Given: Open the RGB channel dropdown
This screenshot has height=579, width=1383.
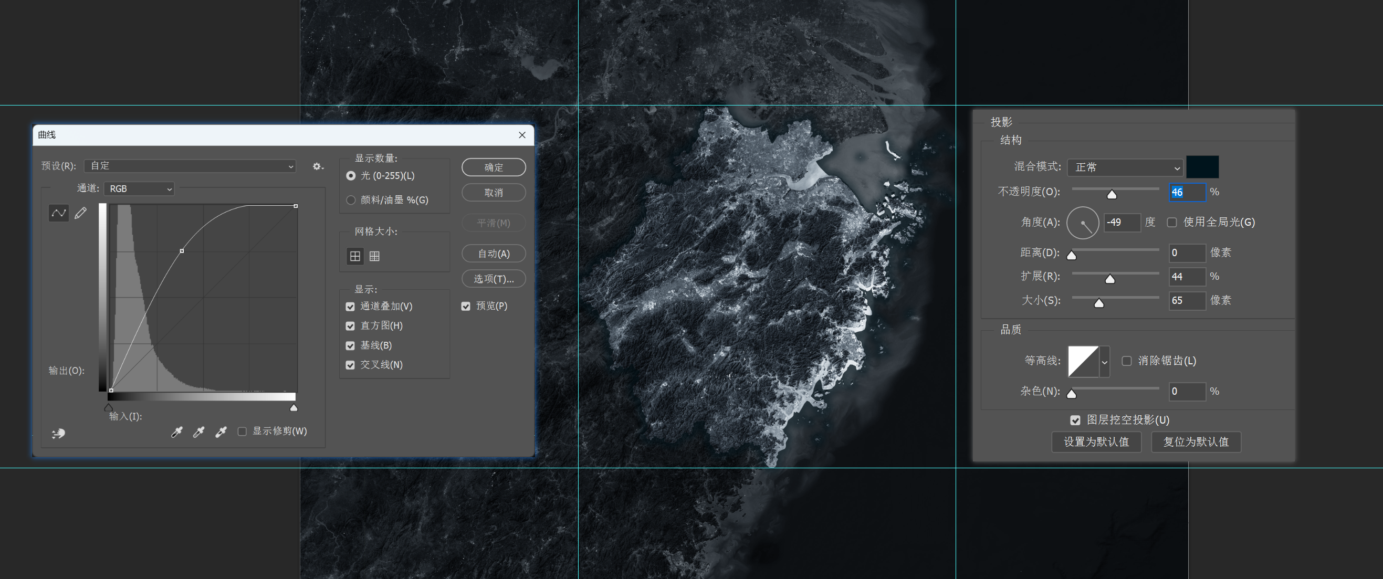Looking at the screenshot, I should click(x=139, y=189).
